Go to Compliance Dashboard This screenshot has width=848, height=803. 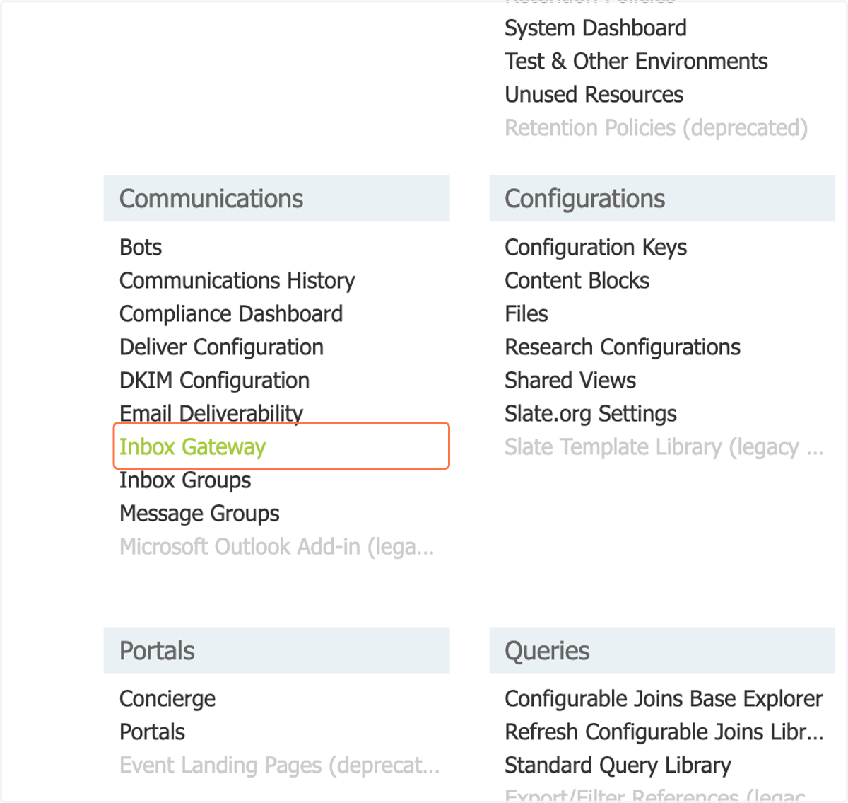[x=231, y=314]
